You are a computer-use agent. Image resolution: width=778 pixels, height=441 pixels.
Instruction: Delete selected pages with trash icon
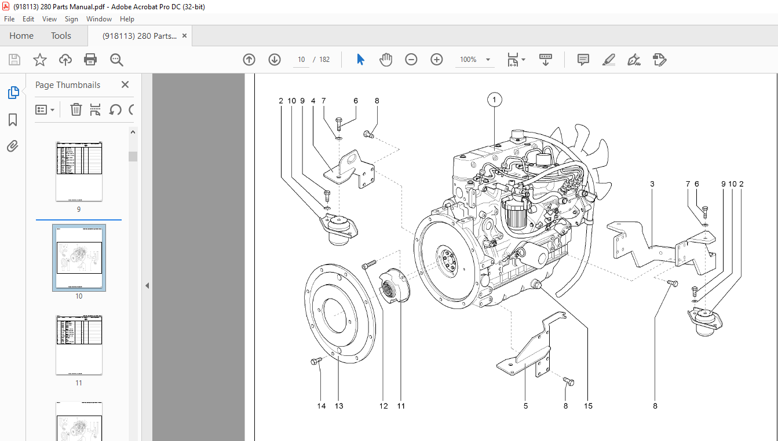pyautogui.click(x=76, y=109)
